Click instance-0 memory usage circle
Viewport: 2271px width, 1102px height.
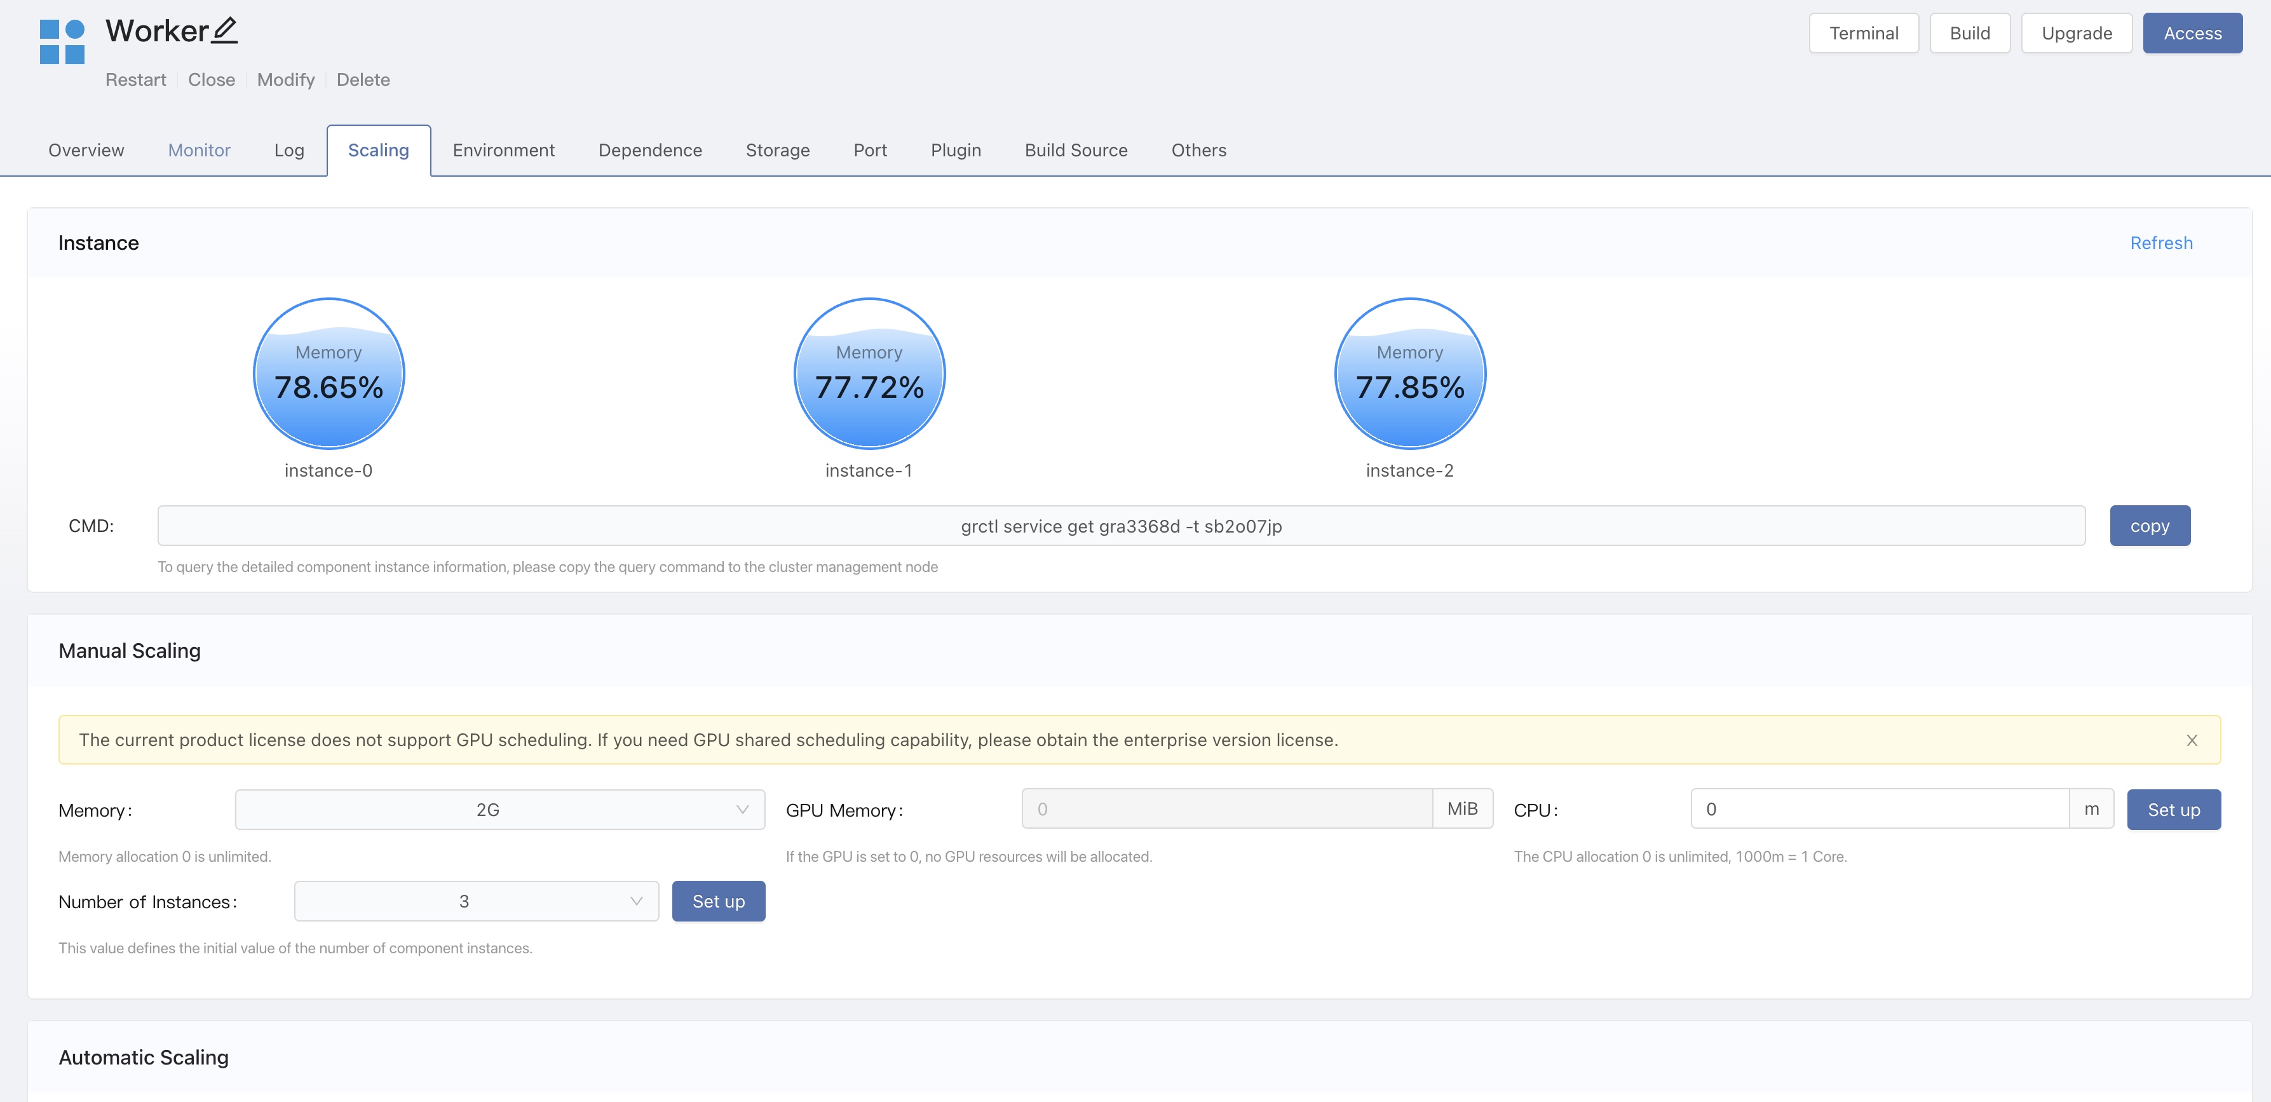click(x=328, y=374)
